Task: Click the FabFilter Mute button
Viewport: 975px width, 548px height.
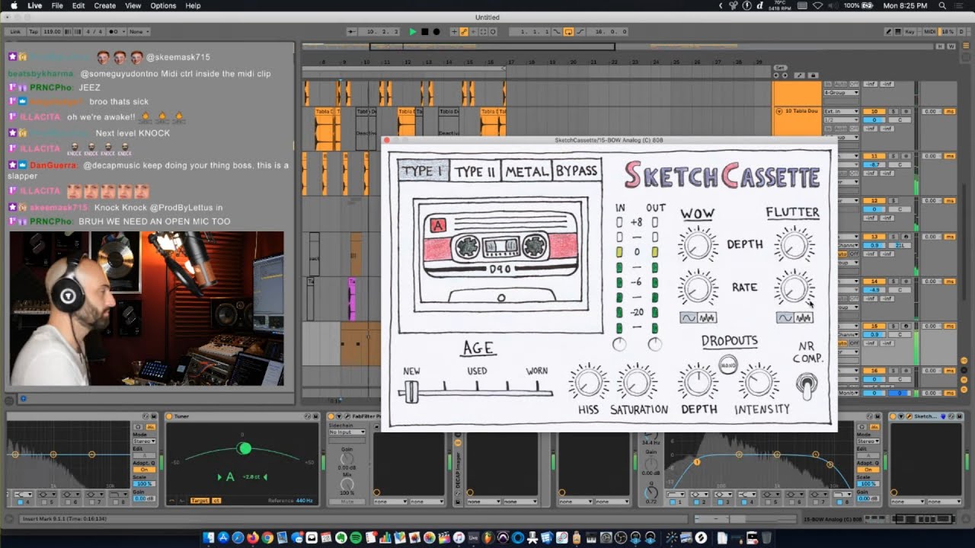Action: [x=347, y=501]
